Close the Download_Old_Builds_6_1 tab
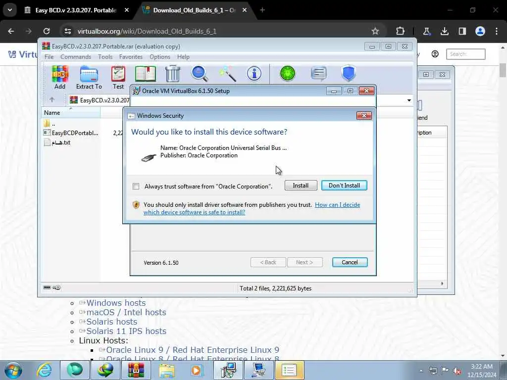 point(245,10)
